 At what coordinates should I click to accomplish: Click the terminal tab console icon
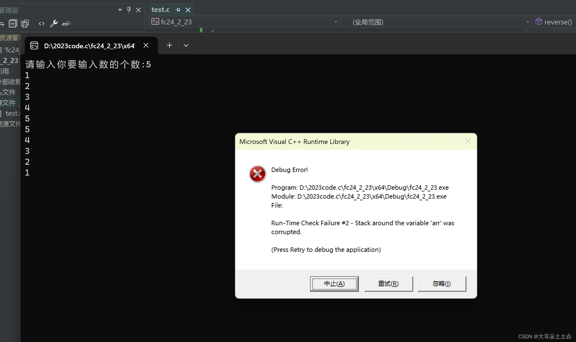point(34,45)
